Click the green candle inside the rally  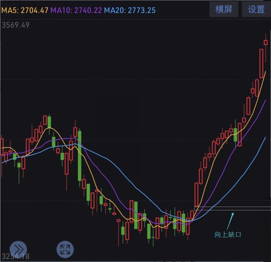[235, 135]
